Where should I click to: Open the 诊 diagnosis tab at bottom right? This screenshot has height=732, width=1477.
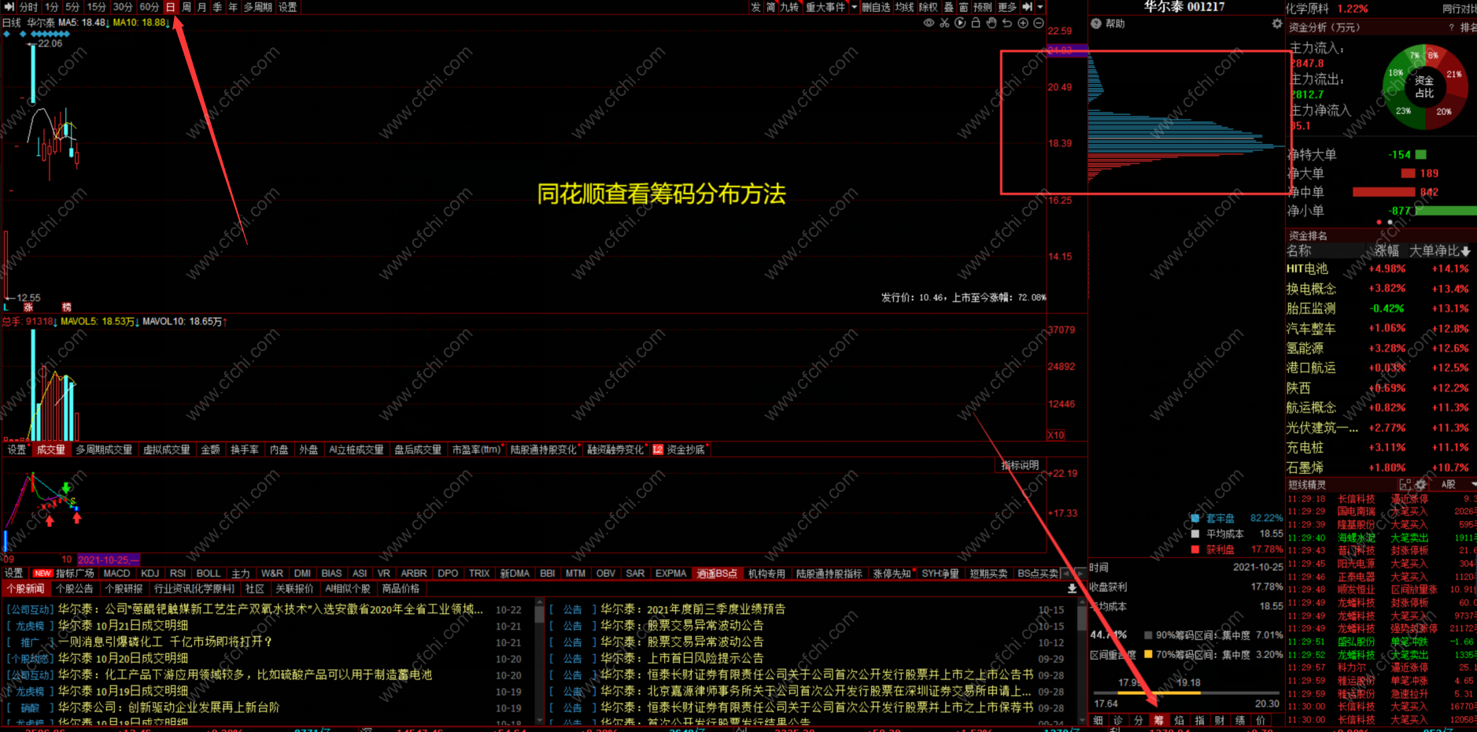click(x=1118, y=720)
